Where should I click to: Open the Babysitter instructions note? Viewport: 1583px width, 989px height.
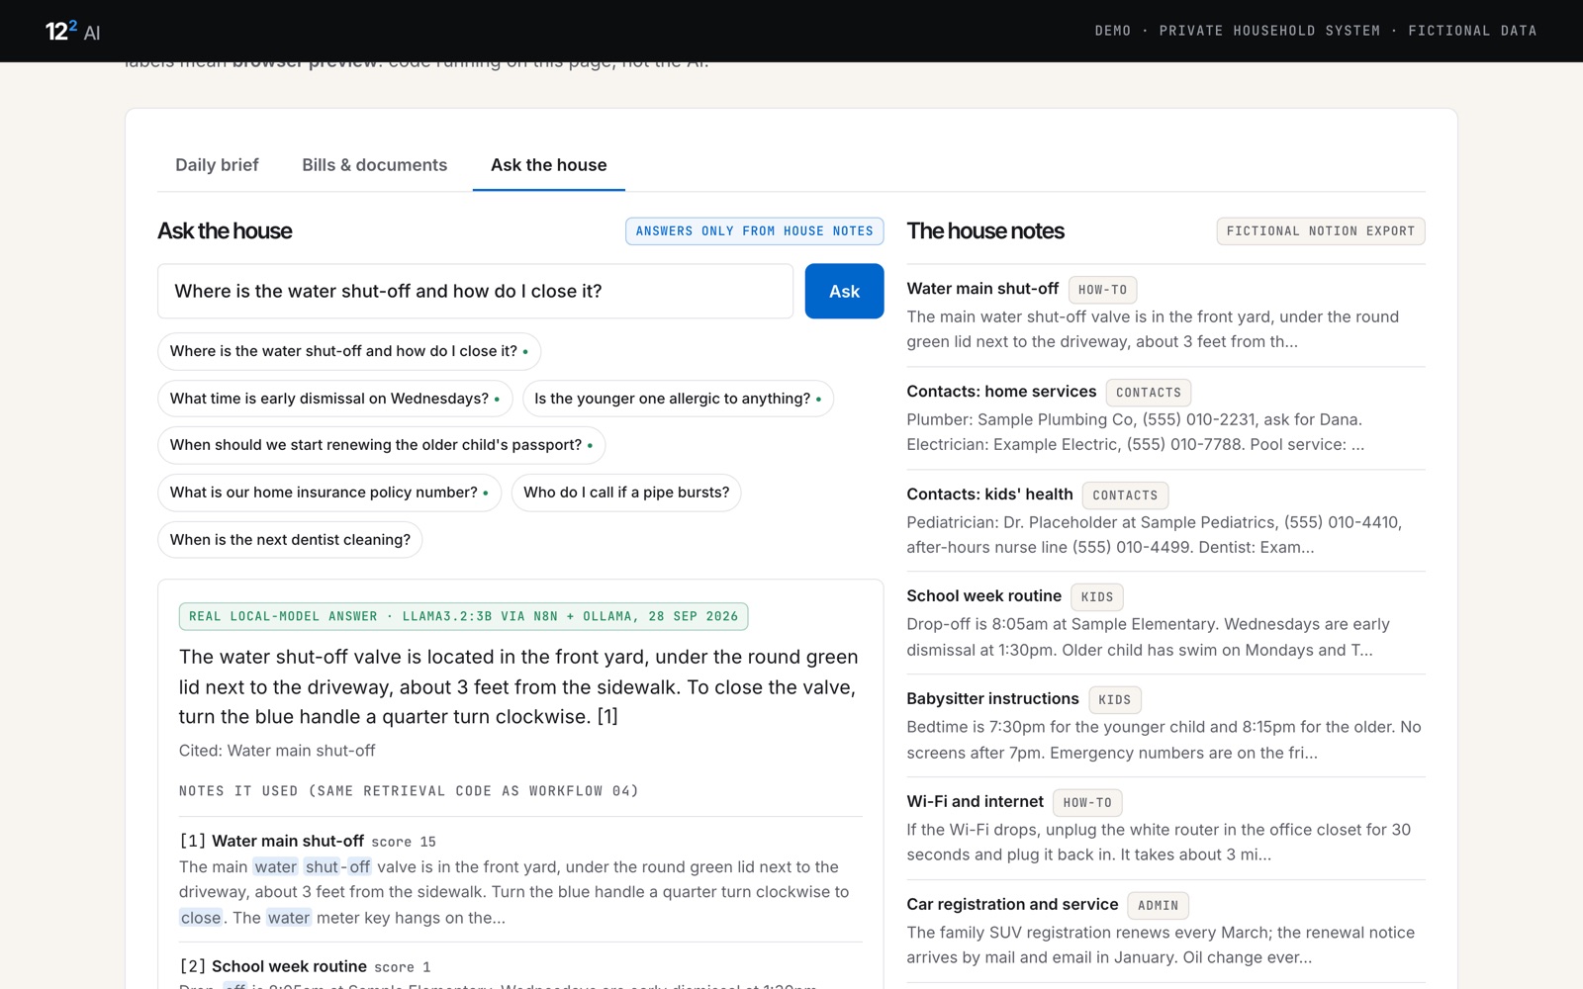click(992, 699)
